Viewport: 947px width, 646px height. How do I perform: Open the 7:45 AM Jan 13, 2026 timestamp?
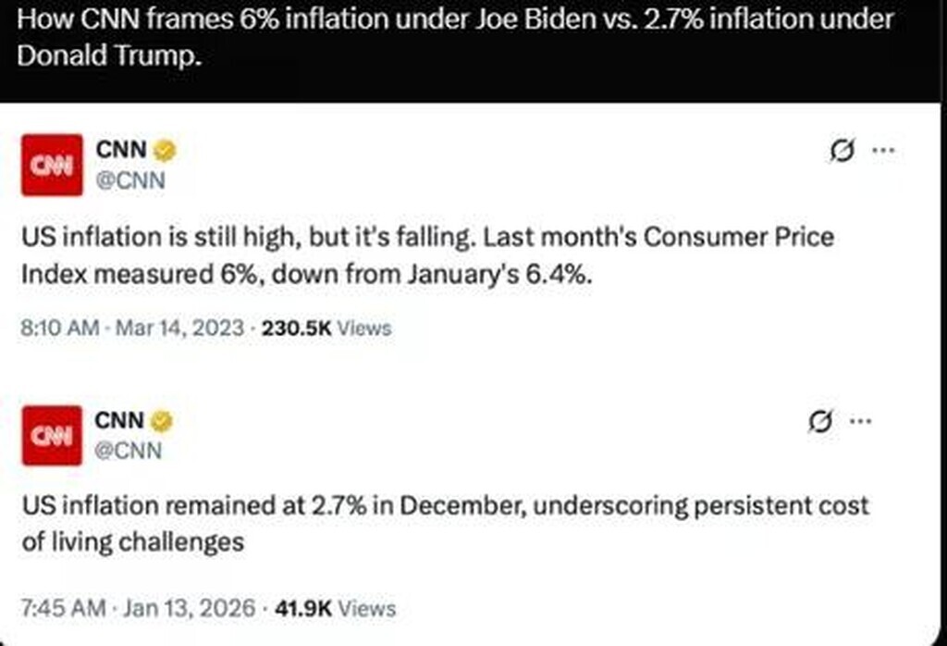coord(139,608)
